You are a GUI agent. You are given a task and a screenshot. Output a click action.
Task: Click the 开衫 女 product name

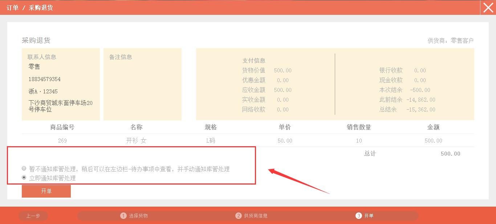pos(136,141)
